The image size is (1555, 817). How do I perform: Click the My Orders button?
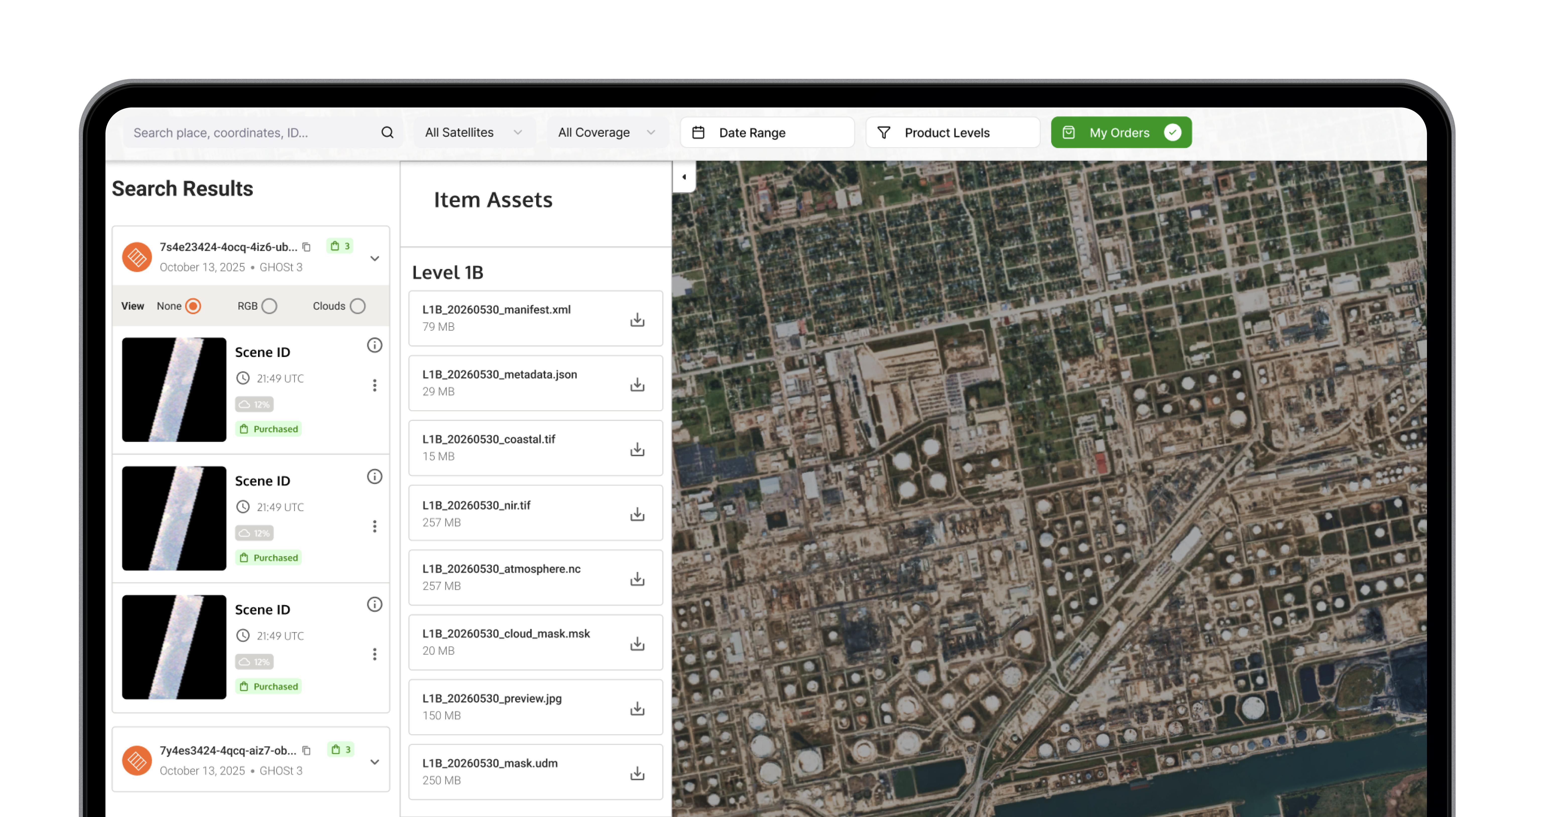tap(1121, 132)
